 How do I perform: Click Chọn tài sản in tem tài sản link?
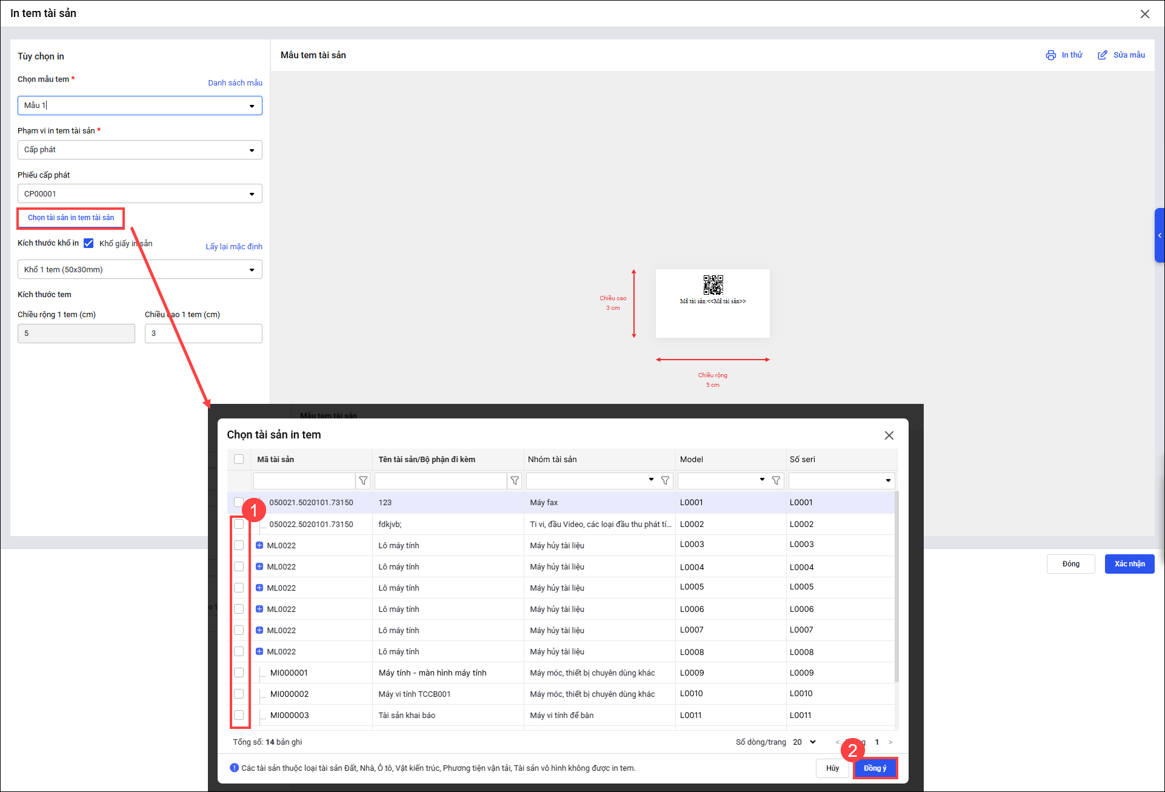point(71,218)
